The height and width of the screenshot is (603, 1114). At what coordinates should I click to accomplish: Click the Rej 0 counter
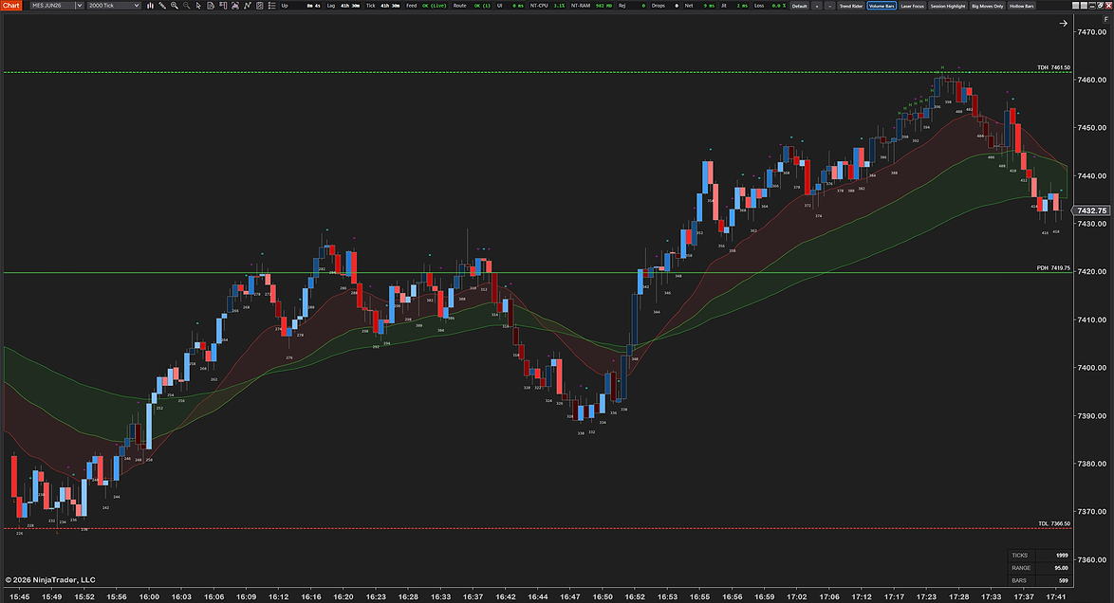coord(632,6)
